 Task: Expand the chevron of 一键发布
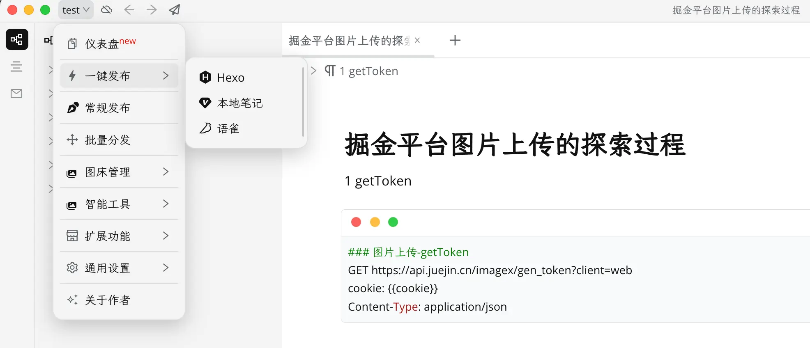tap(166, 76)
